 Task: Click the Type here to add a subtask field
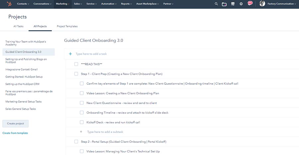tap(105, 131)
